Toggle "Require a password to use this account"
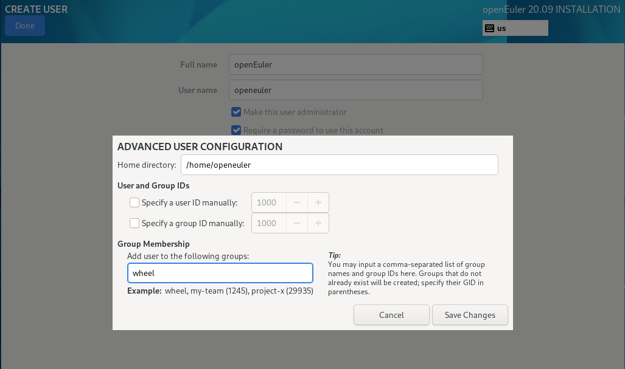This screenshot has width=625, height=369. coord(236,130)
